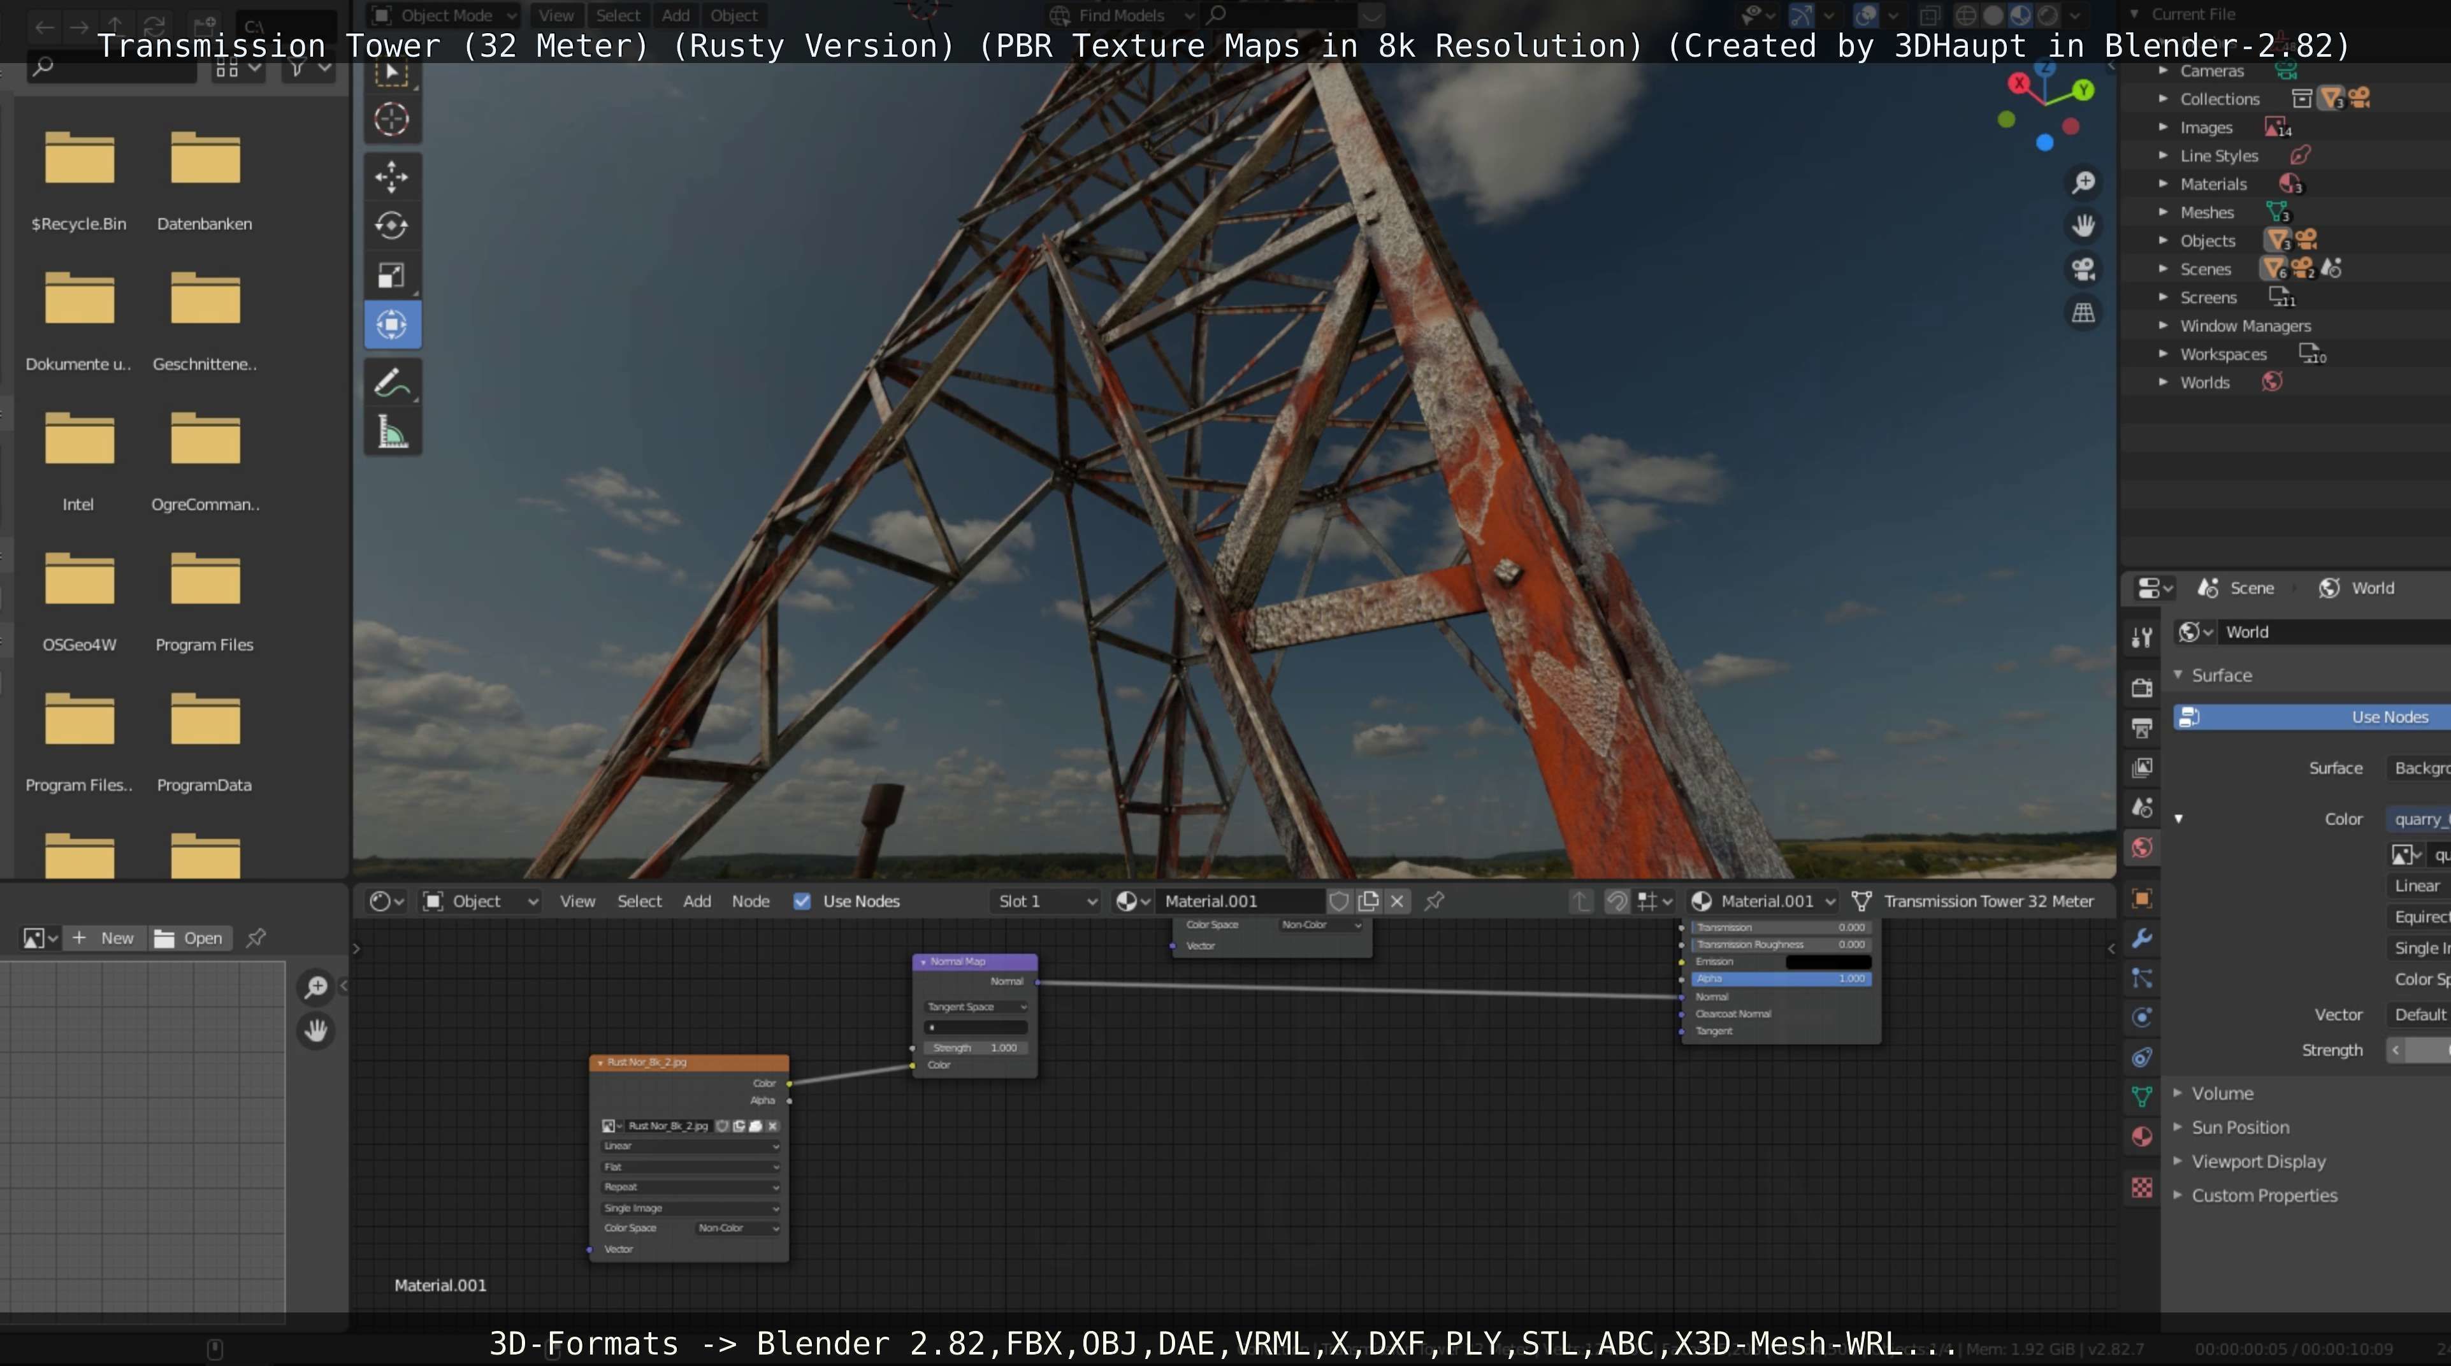Expand the Volume panel
This screenshot has width=2451, height=1366.
click(2223, 1093)
